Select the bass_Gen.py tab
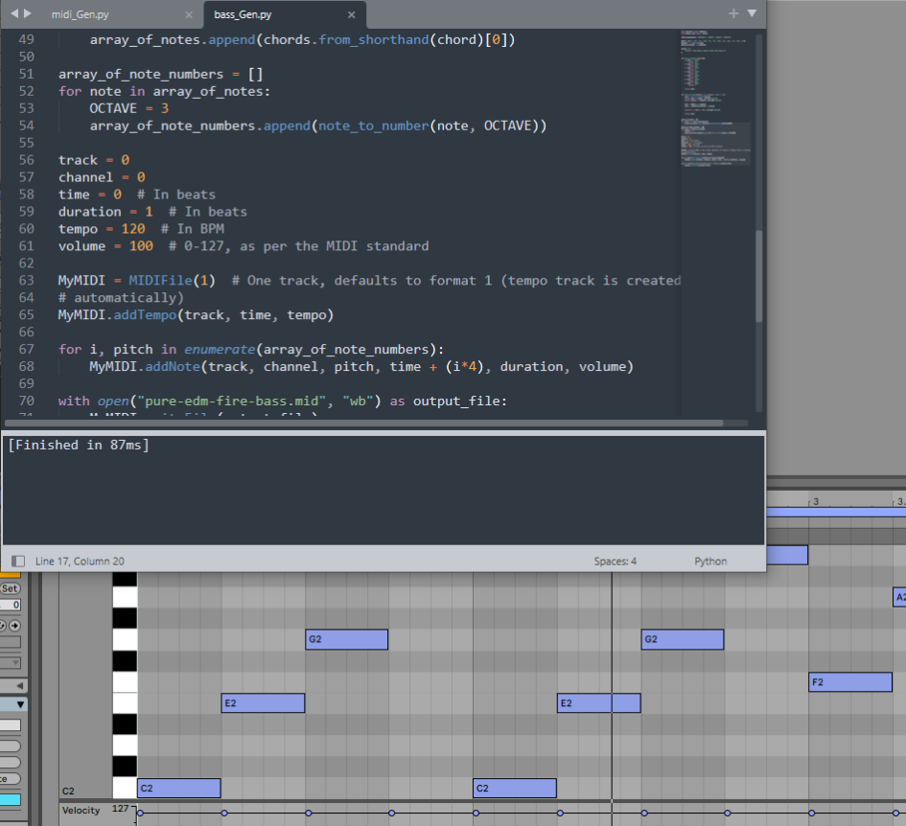The width and height of the screenshot is (906, 826). [244, 14]
